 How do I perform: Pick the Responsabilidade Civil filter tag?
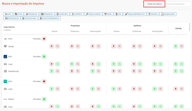(x=135, y=14)
